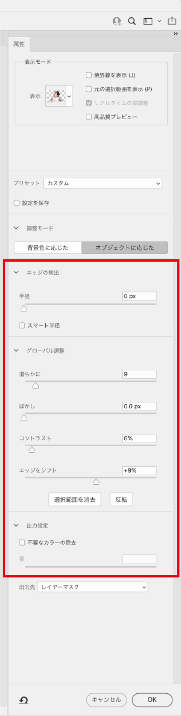The width and height of the screenshot is (181, 716).
Task: Switch to 背景色に応じた mode
Action: [x=48, y=248]
